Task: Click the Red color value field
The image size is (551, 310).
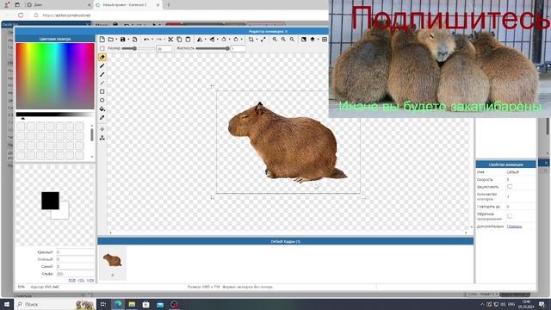Action: tap(75, 252)
